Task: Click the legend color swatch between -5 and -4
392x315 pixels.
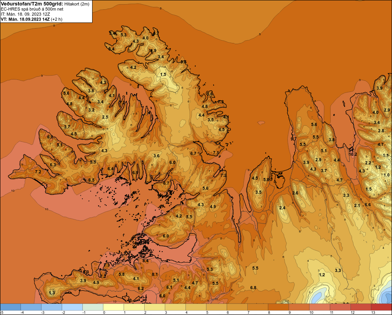Action: (10, 307)
